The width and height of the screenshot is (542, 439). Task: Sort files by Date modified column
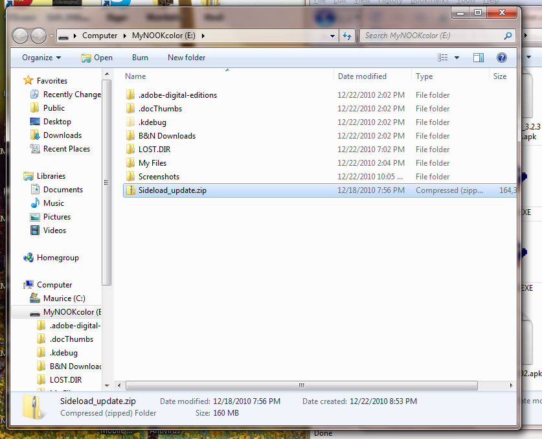362,76
